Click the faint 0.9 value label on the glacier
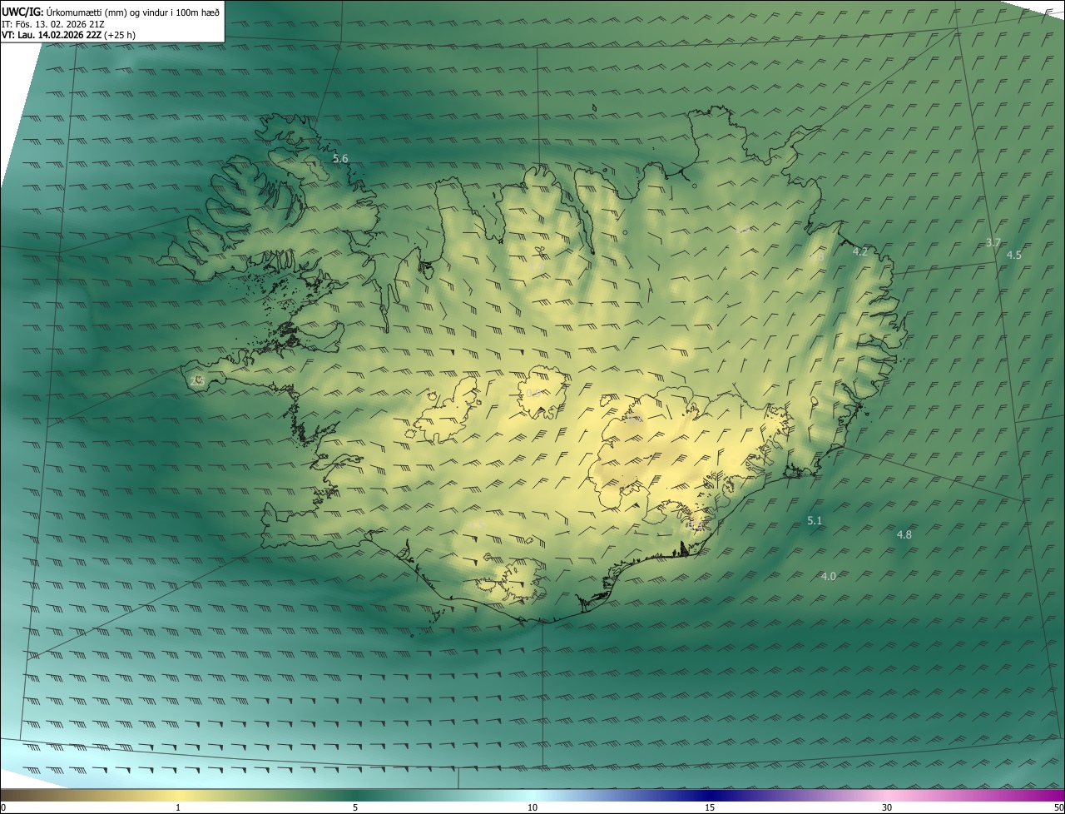Image resolution: width=1065 pixels, height=814 pixels. click(534, 393)
